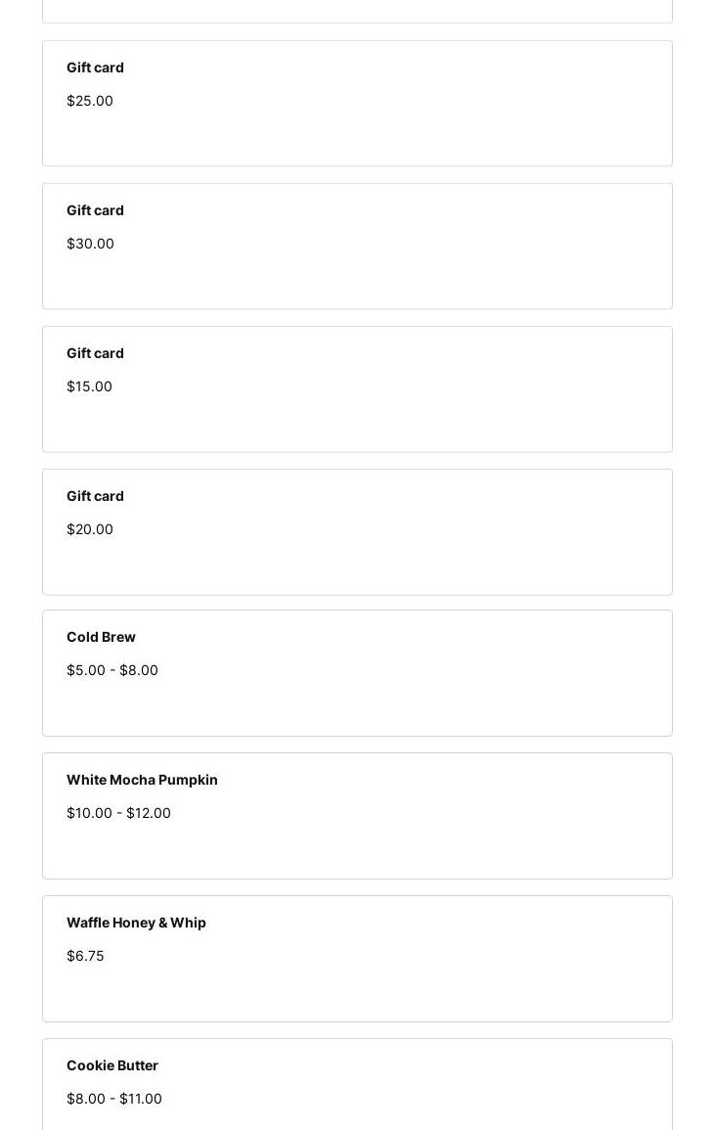Click the $10.00 - $12.00 price range
Viewport: 714px width, 1130px height.
pos(118,813)
